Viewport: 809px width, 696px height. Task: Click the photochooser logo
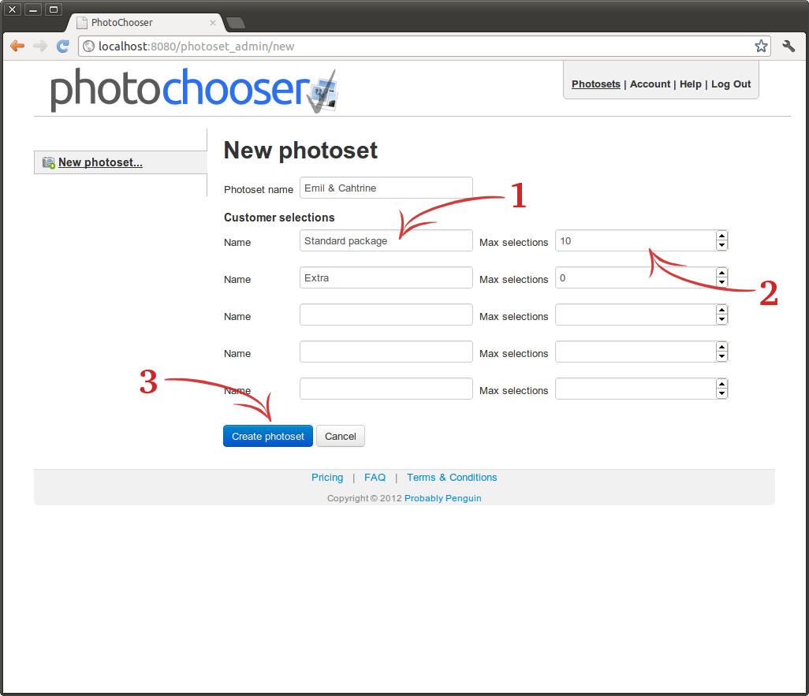(x=194, y=90)
